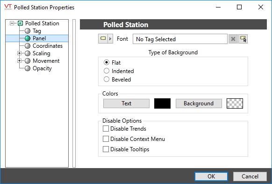Open the tag browser icon next to the Font field

point(243,39)
